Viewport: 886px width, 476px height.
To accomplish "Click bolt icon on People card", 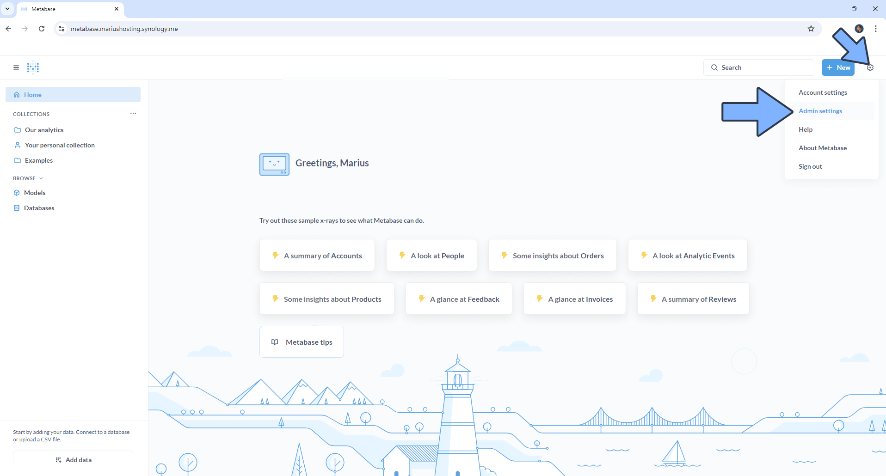I will pyautogui.click(x=402, y=255).
